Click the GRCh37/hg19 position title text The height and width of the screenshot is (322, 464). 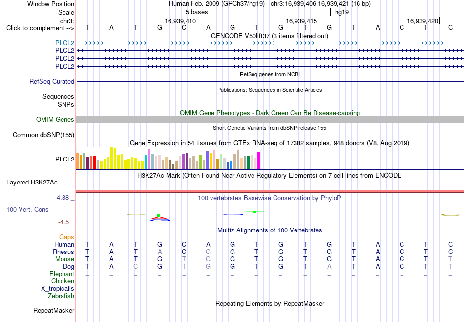(270, 4)
